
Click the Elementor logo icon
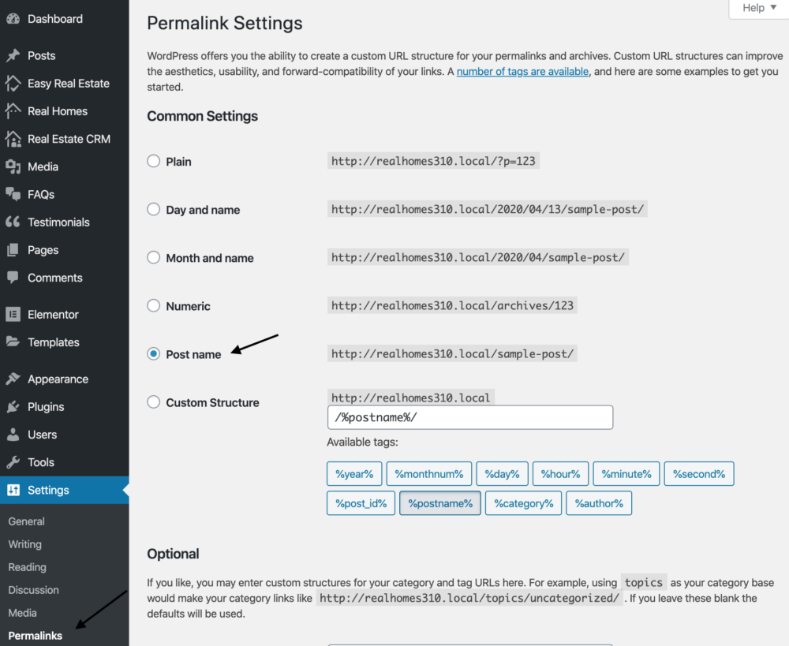(x=13, y=315)
